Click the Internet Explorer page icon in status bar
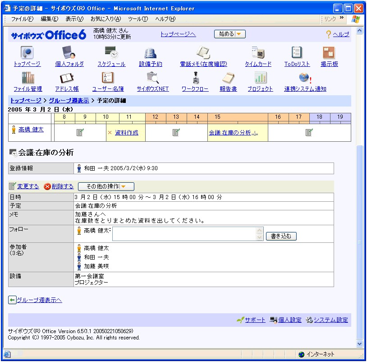Image resolution: width=367 pixels, height=362 pixels. (x=7, y=354)
